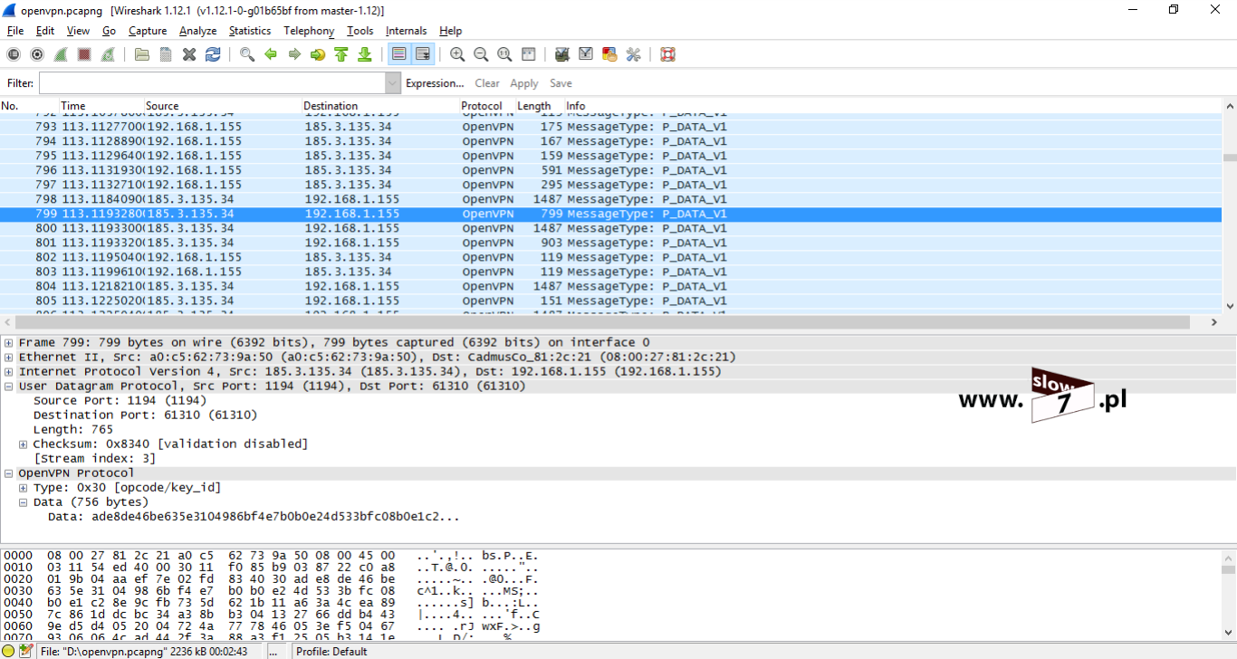Open the Internals menu

(406, 31)
